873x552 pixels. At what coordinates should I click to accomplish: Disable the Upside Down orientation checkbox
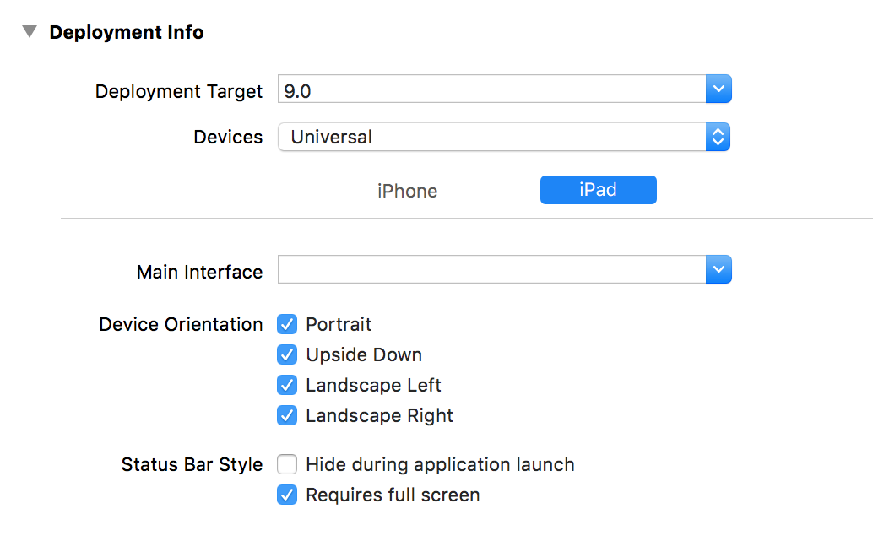coord(287,355)
